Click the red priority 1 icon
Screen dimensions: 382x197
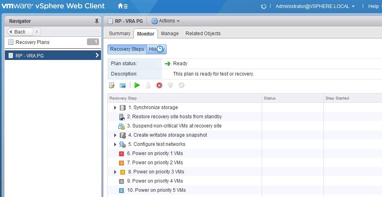coord(121,154)
